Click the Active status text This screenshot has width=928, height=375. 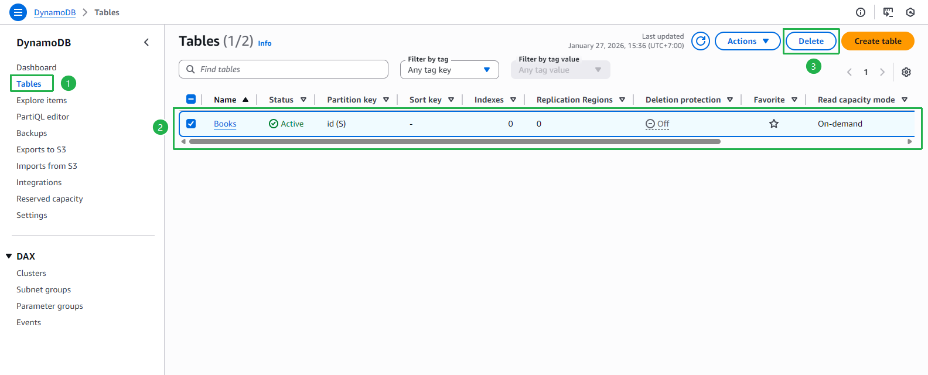coord(292,124)
